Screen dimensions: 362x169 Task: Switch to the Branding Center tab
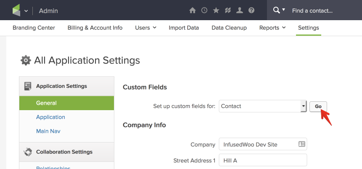coord(34,28)
